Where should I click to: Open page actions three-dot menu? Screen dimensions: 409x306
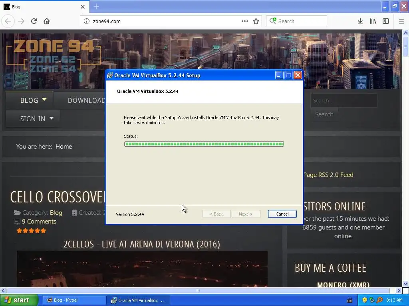(245, 22)
